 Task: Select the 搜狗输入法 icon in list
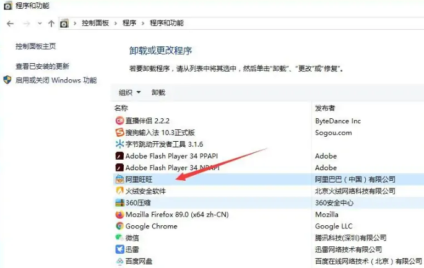[119, 132]
